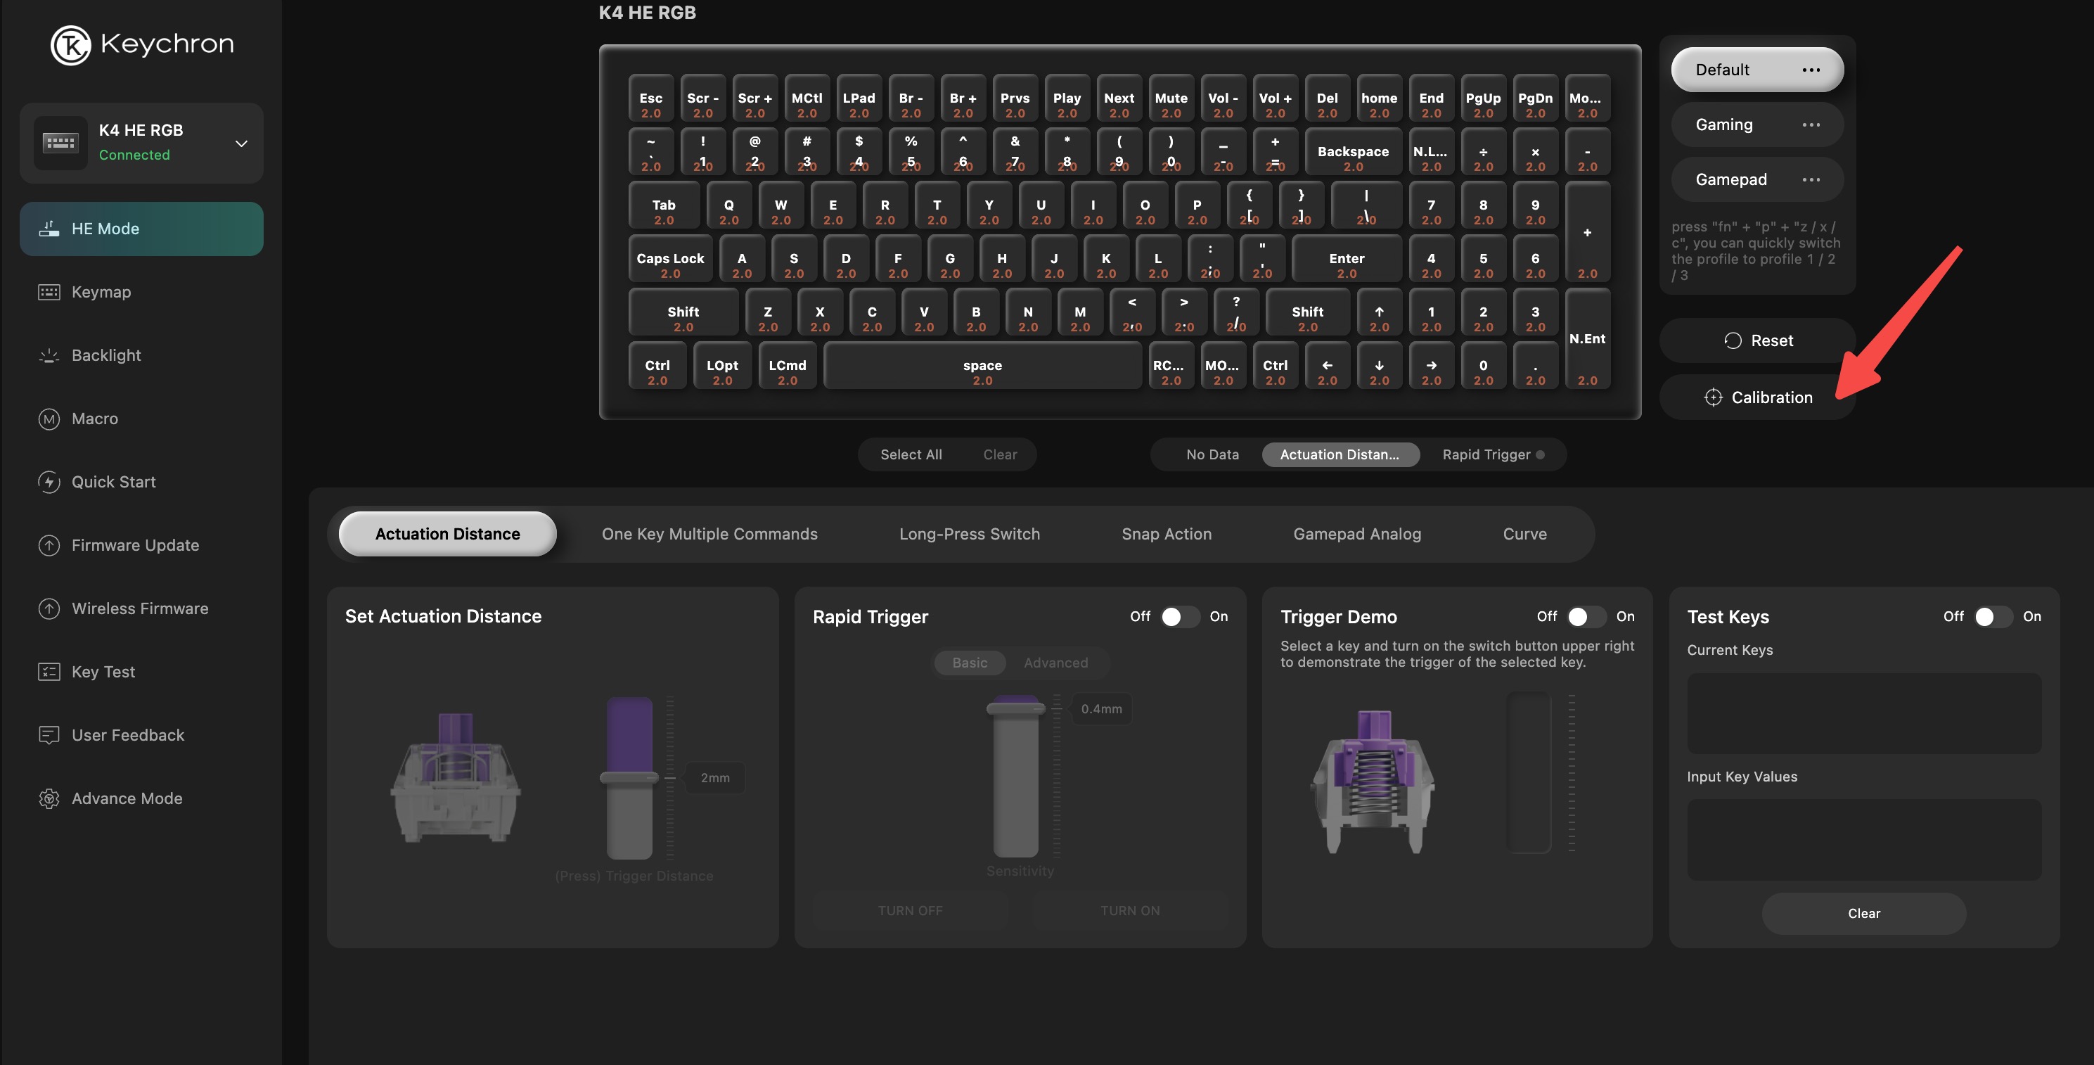
Task: Switch to the Snap Action tab
Action: pyautogui.click(x=1166, y=534)
